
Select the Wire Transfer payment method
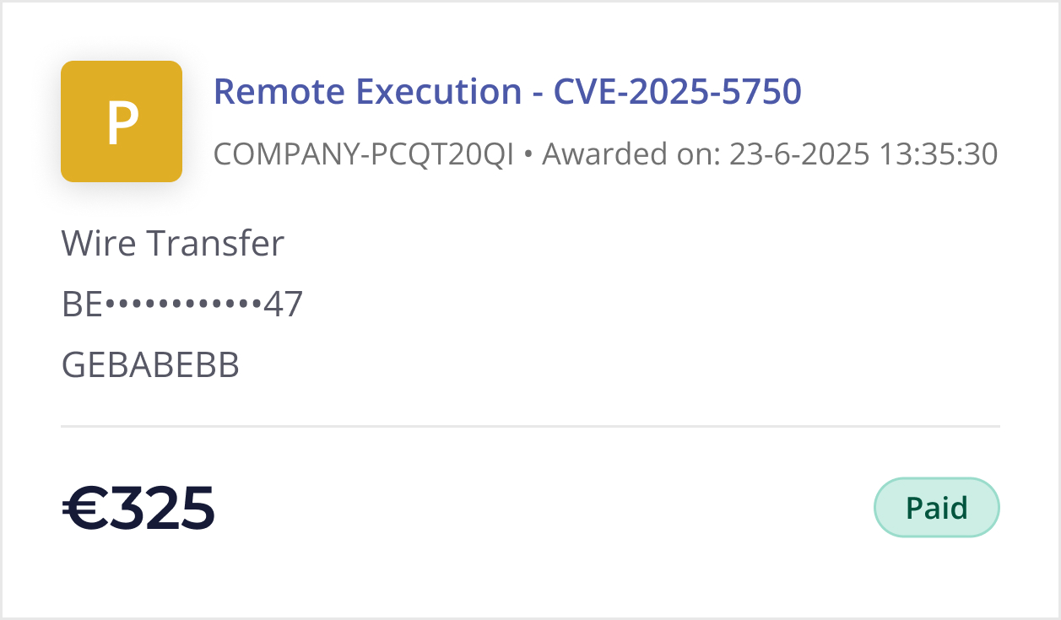(x=172, y=243)
